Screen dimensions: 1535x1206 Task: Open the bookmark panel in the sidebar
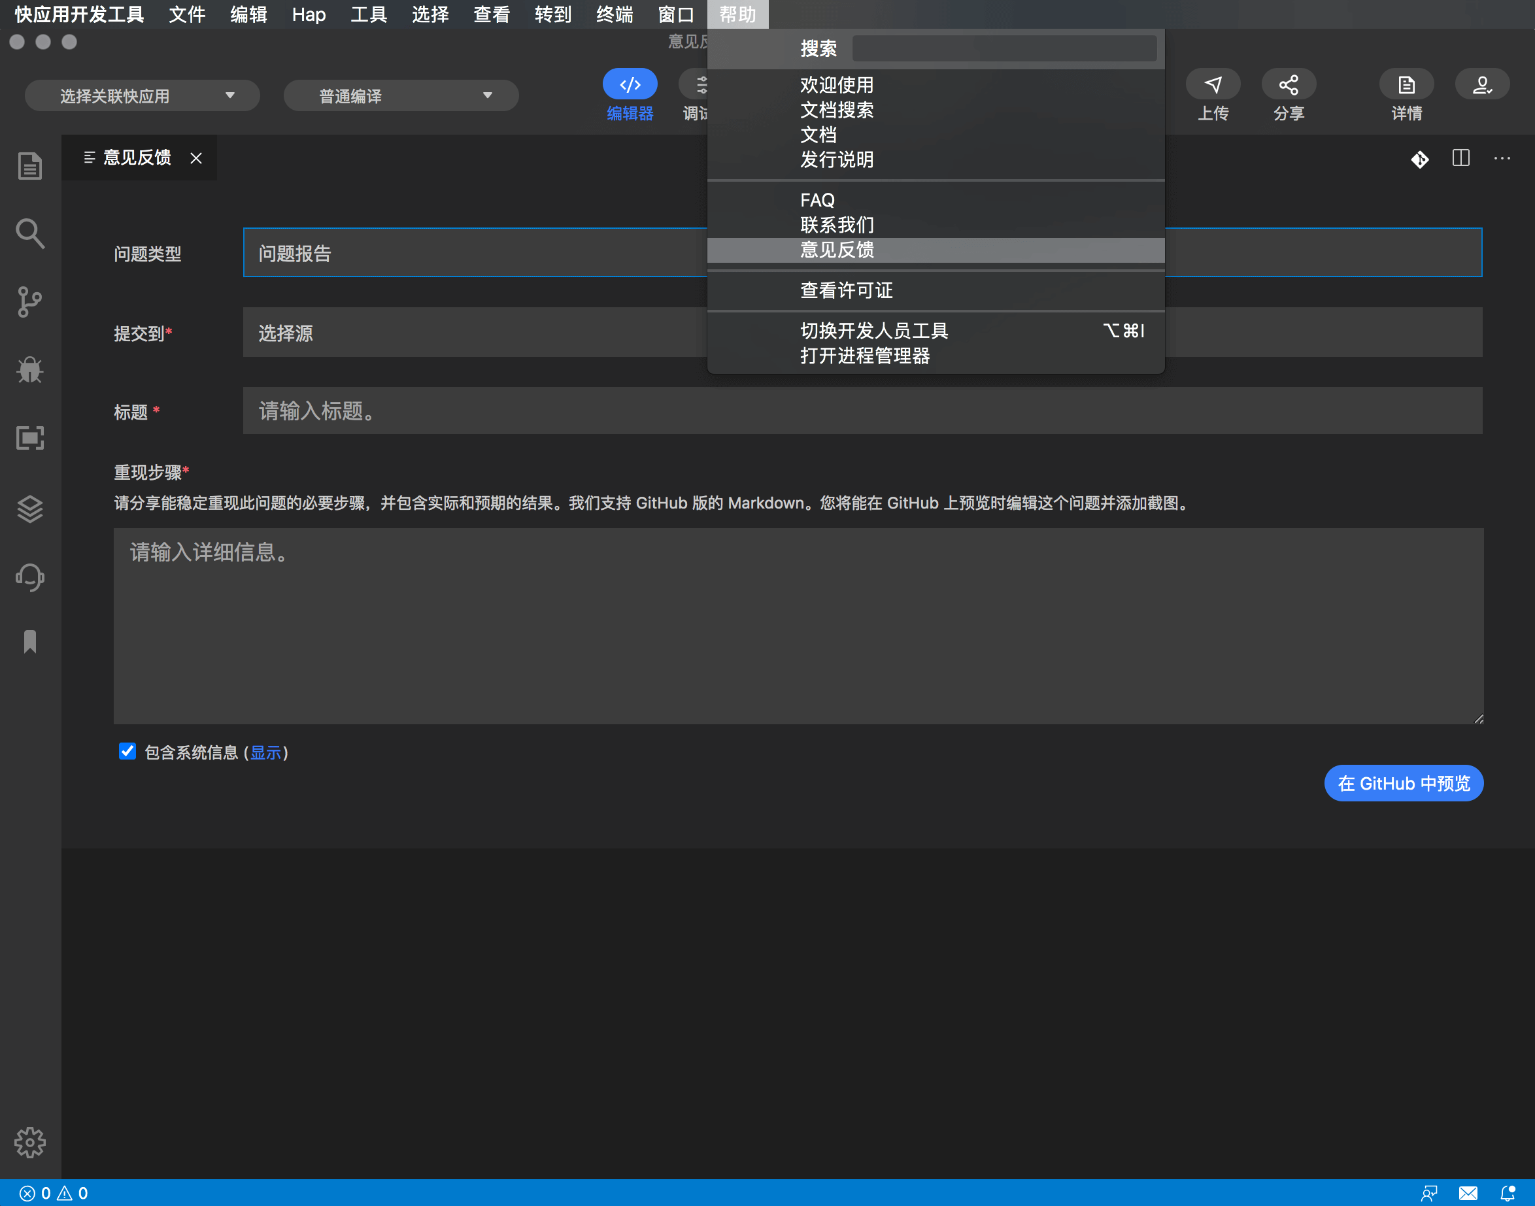point(29,641)
